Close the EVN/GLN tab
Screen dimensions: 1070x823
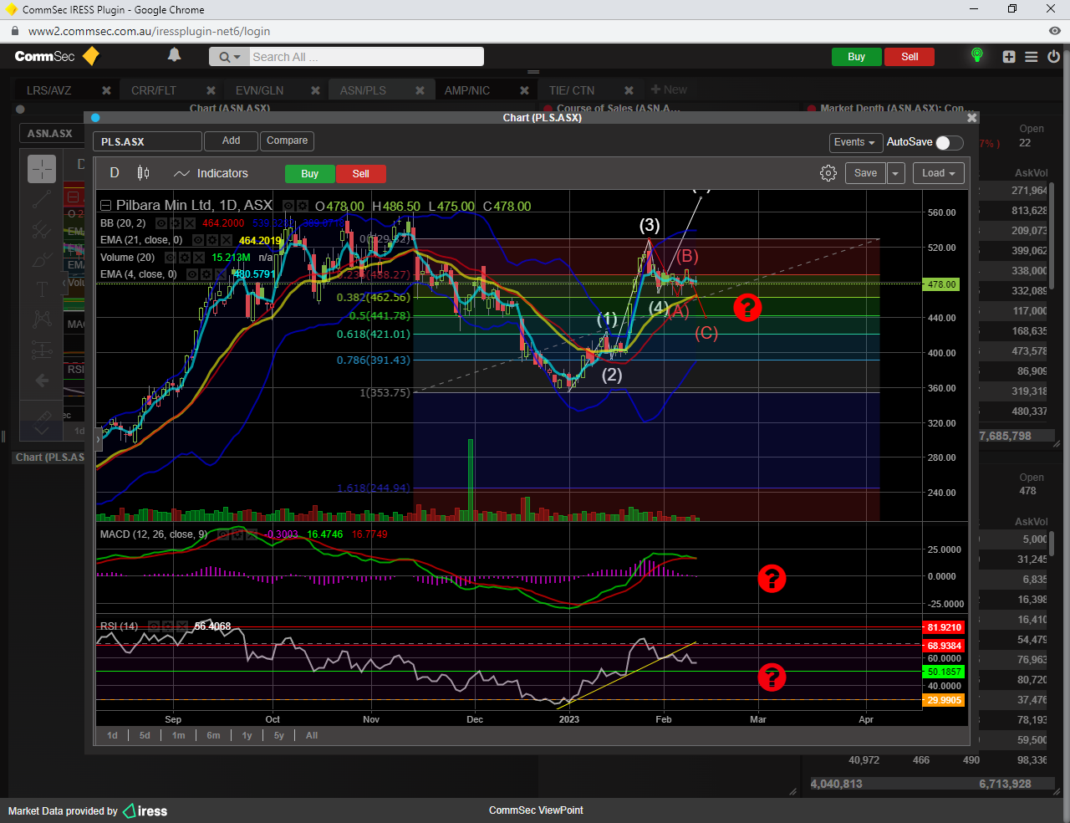[x=315, y=90]
